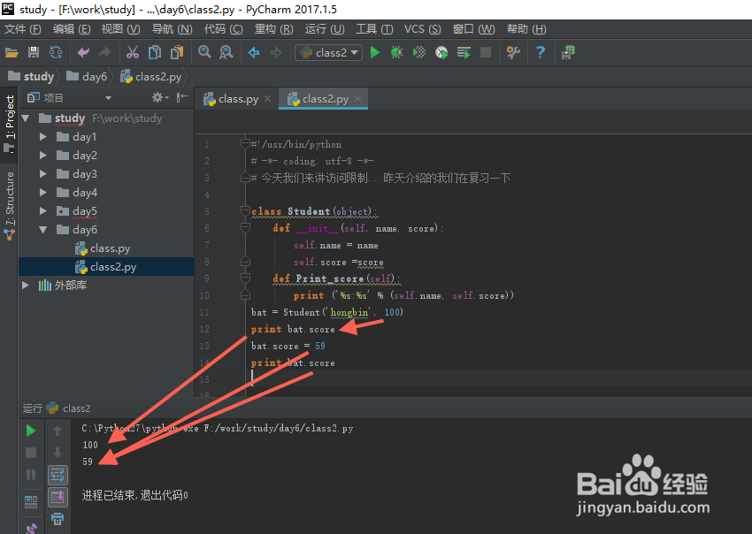Open the VCS (S) menu
Screen dimensions: 752x534
(423, 29)
